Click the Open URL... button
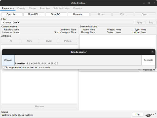The height and width of the screenshot is (118, 157). click(x=34, y=14)
